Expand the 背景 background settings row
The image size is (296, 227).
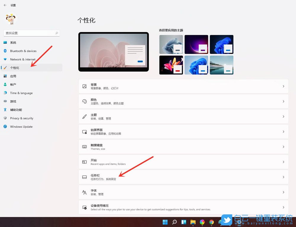pyautogui.click(x=184, y=86)
